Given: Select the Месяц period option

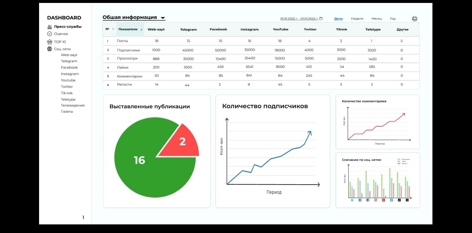Looking at the screenshot, I should [376, 18].
